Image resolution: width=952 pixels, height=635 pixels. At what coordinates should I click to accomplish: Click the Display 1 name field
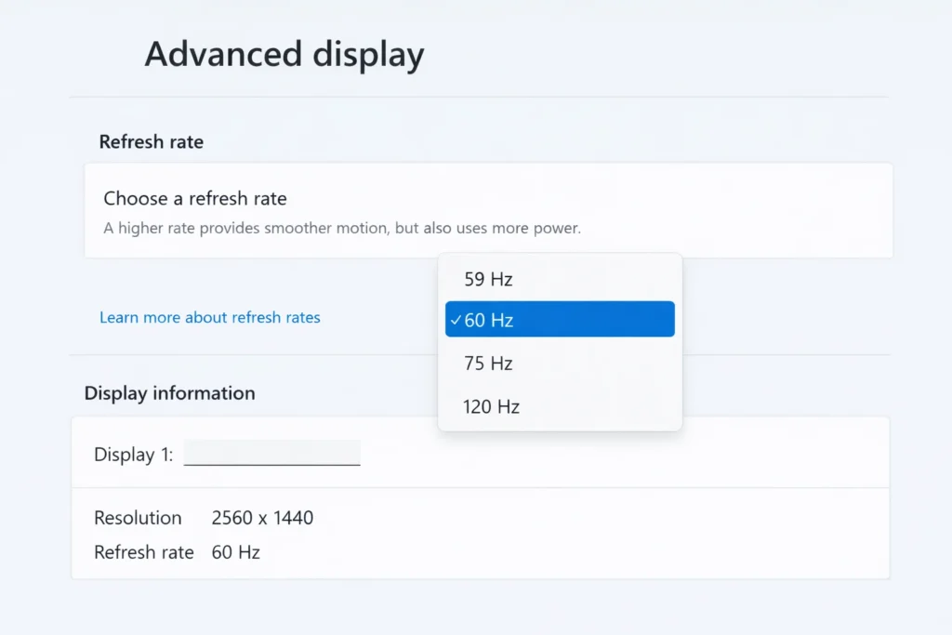(272, 453)
